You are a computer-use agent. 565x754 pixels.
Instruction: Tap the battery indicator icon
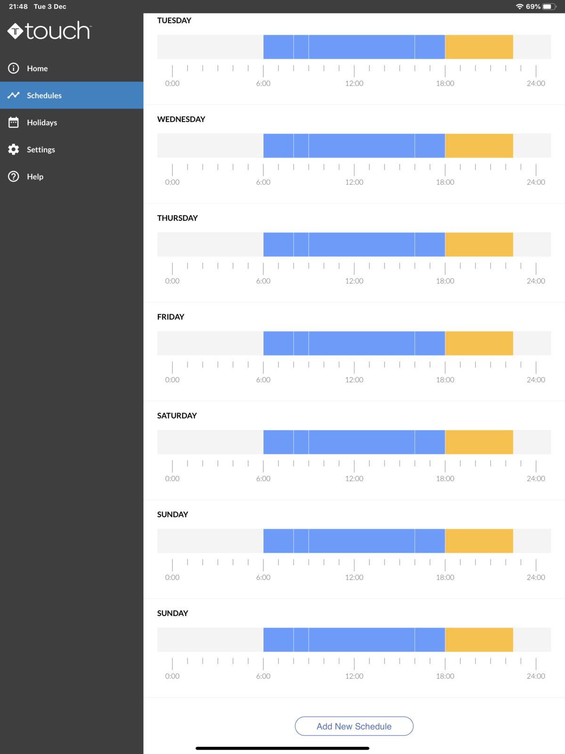[549, 7]
